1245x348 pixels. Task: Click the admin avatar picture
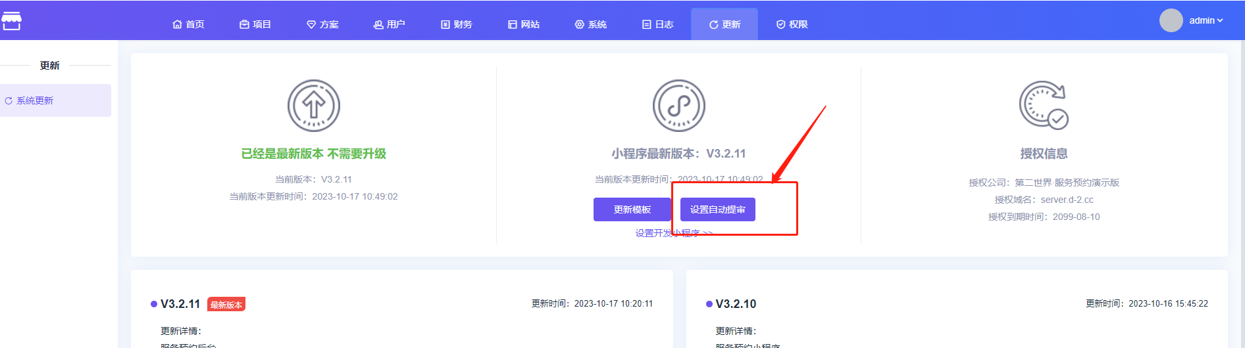(1171, 20)
